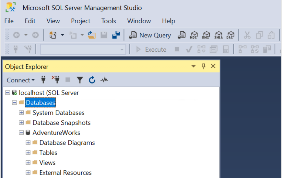Click the Cancel Executing Query stop icon
The height and width of the screenshot is (178, 282).
click(177, 49)
